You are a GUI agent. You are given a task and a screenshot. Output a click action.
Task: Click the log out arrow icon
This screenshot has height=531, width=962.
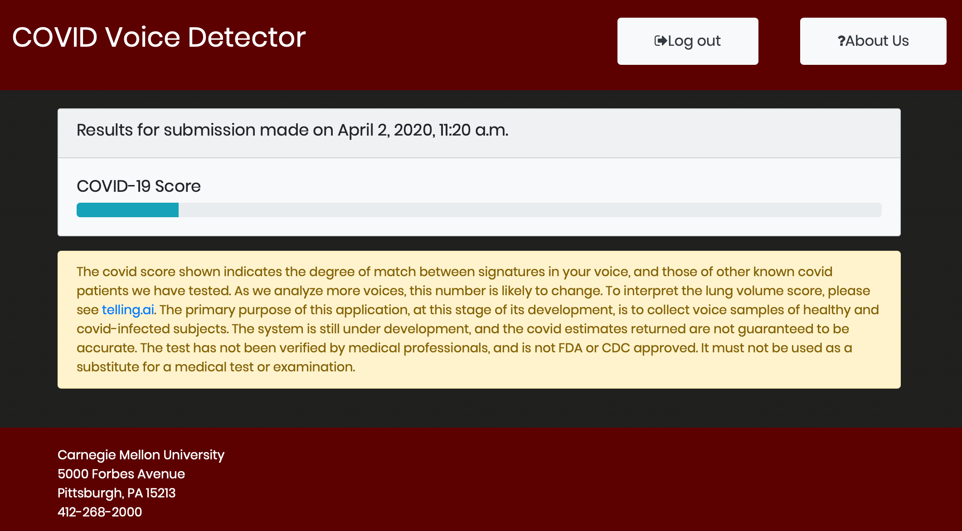coord(661,41)
